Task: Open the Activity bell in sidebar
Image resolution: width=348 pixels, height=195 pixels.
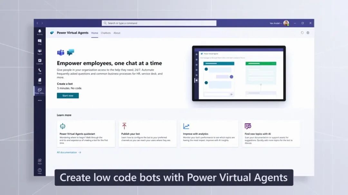Action: [40, 32]
